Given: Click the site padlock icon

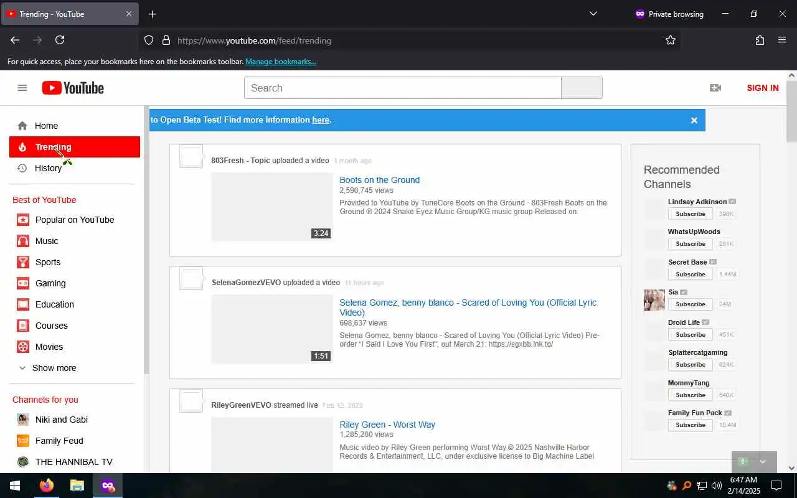Looking at the screenshot, I should pyautogui.click(x=166, y=40).
